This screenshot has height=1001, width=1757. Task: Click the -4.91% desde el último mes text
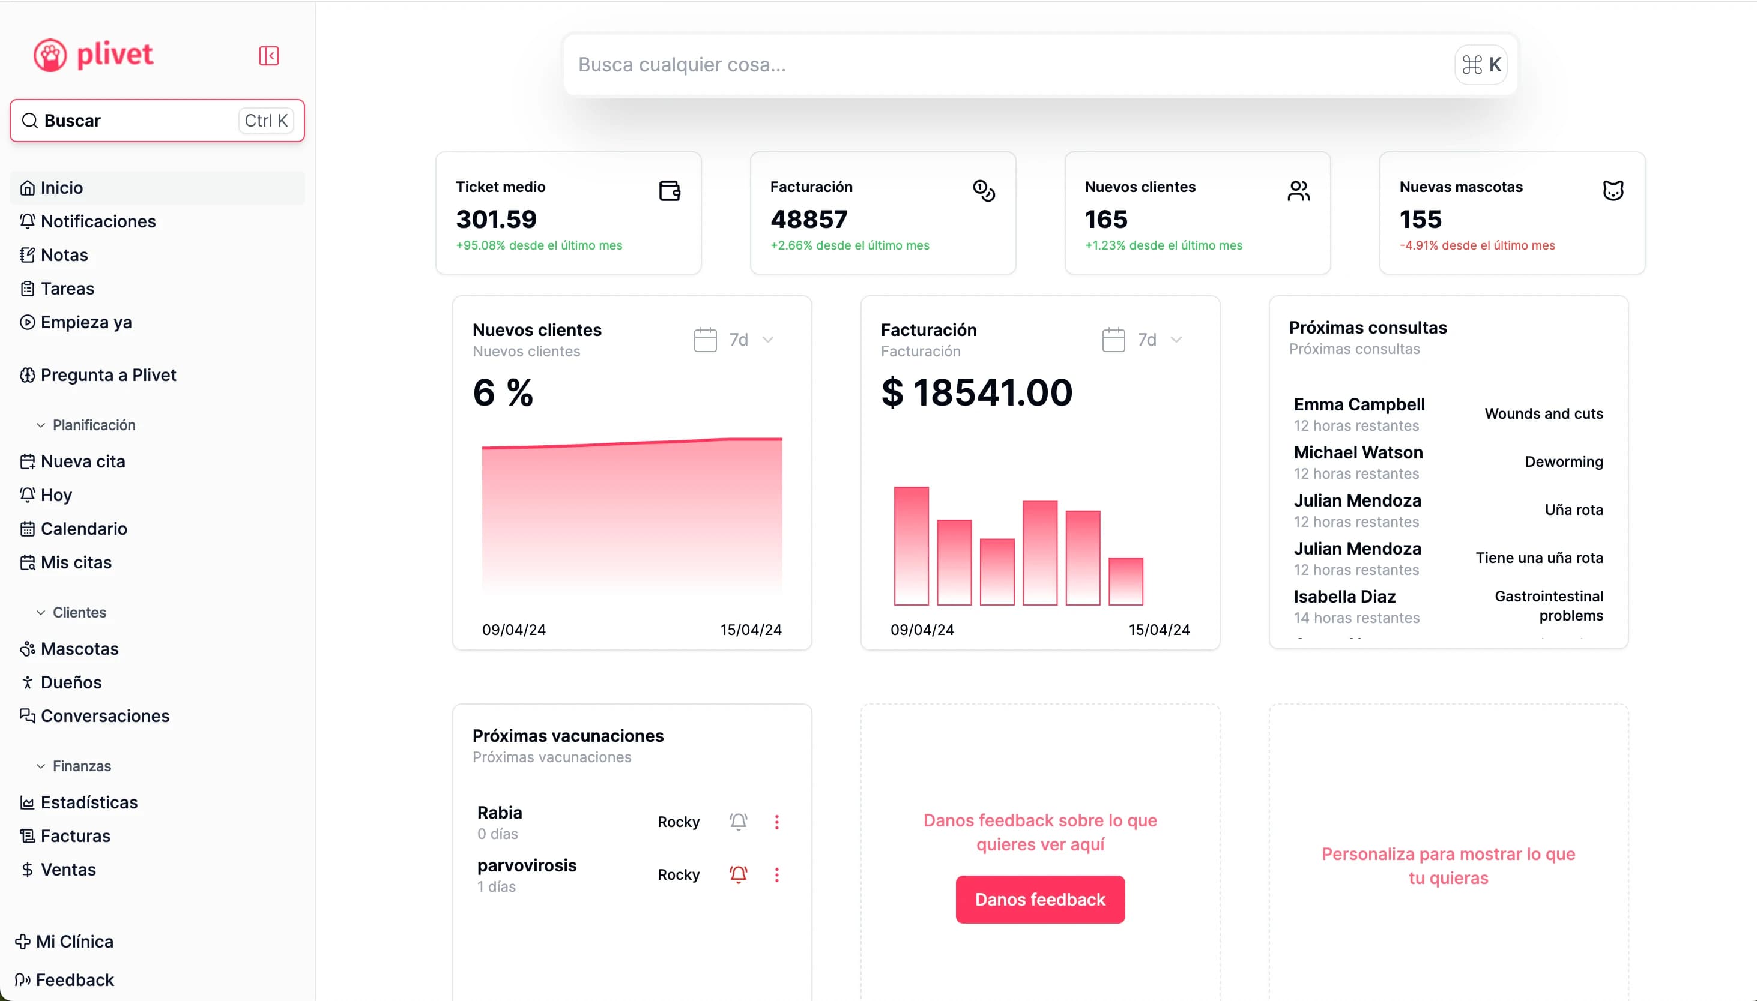click(x=1477, y=245)
